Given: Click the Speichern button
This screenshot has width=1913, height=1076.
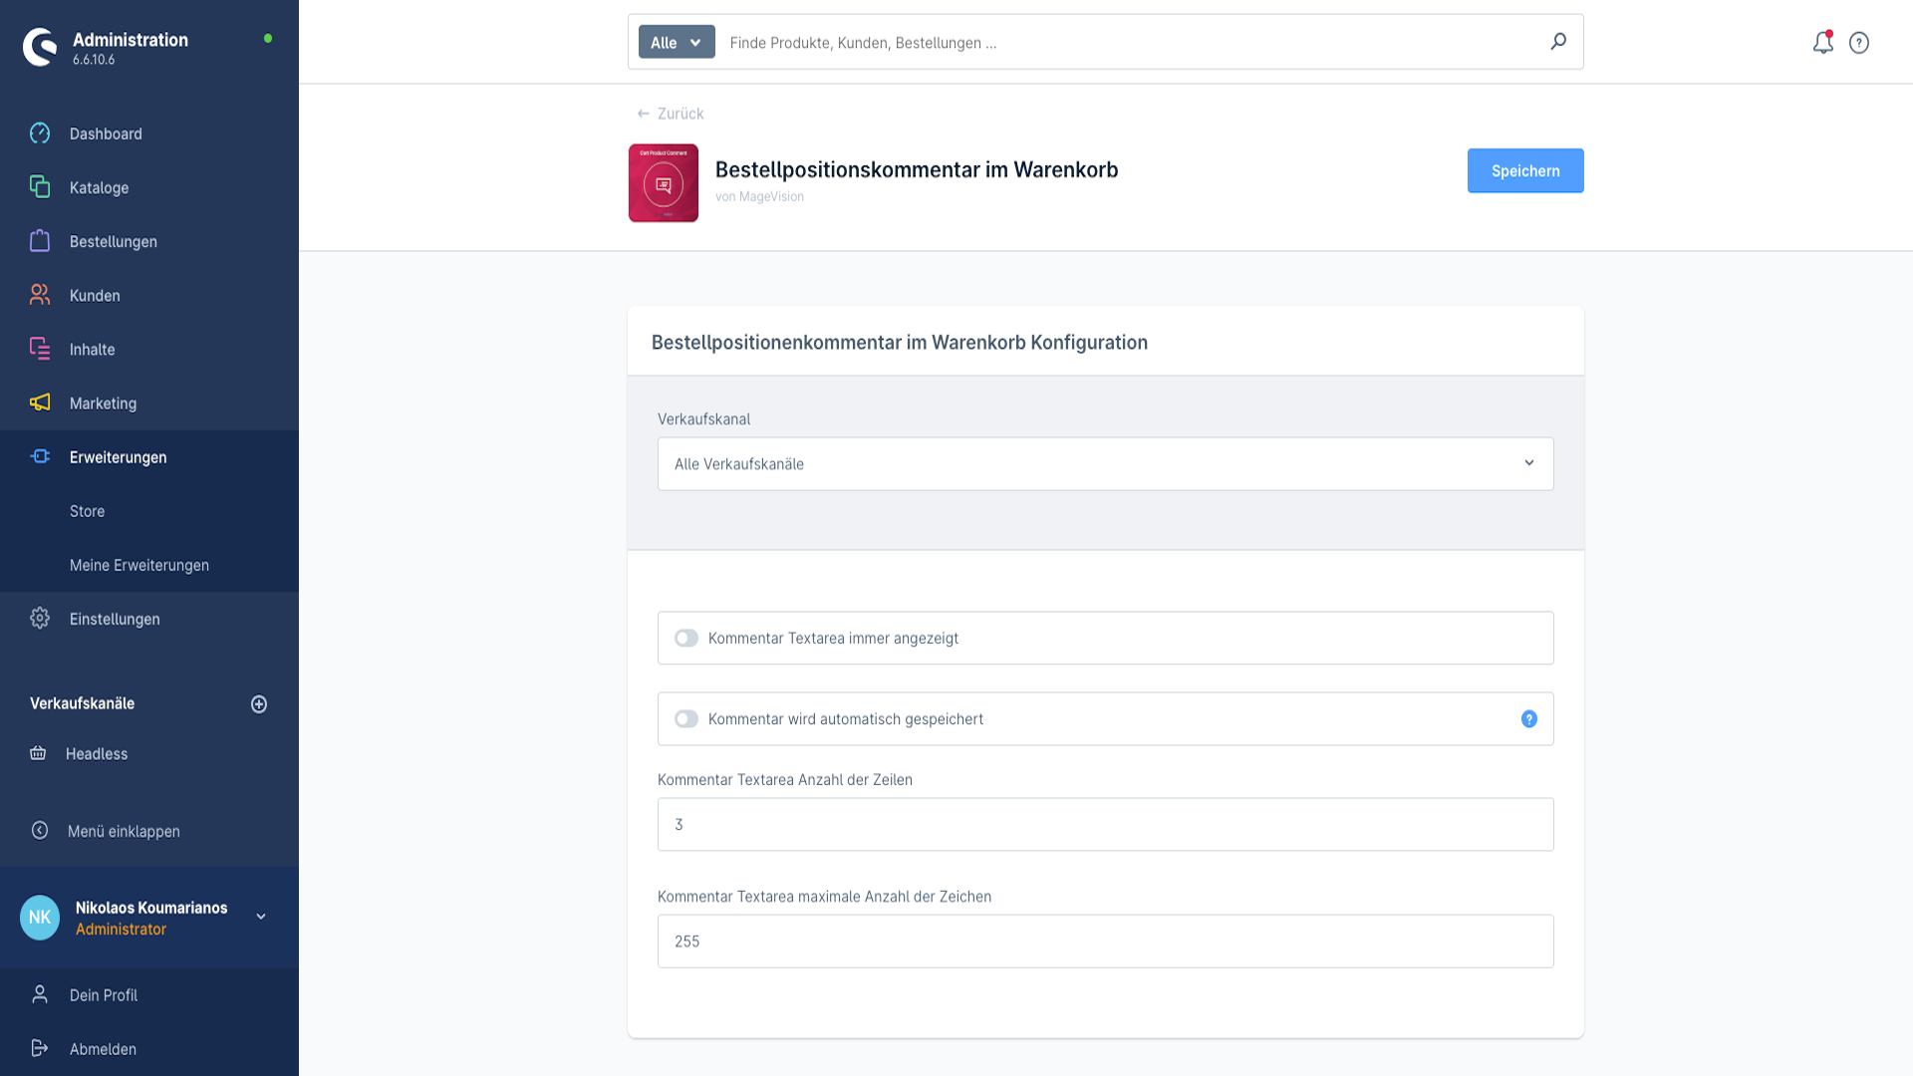Looking at the screenshot, I should (x=1525, y=171).
